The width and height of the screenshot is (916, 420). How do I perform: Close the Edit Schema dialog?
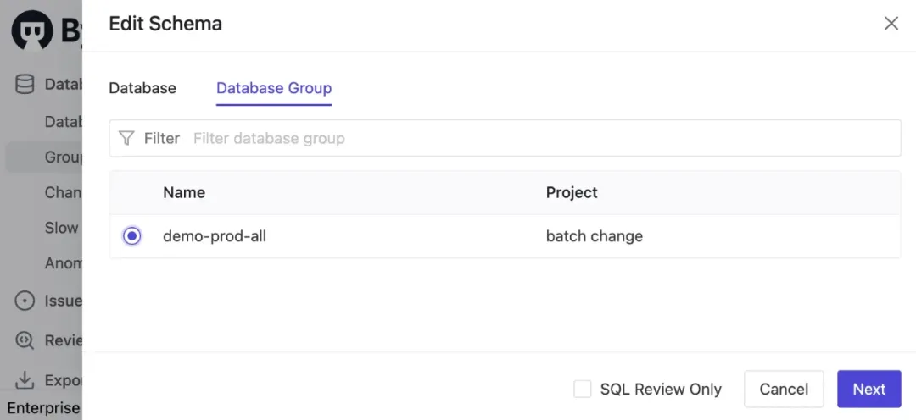pyautogui.click(x=891, y=24)
